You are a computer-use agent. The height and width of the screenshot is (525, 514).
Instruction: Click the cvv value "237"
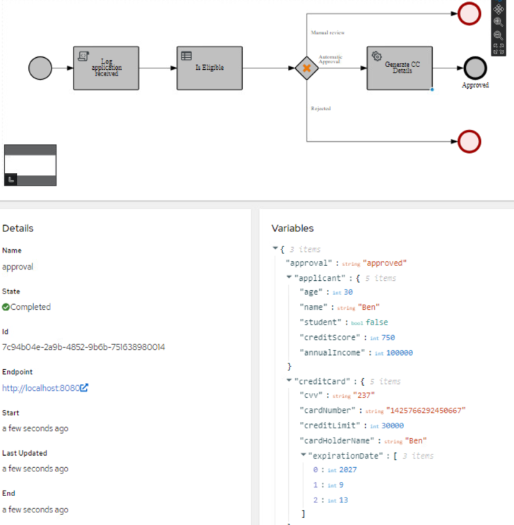pyautogui.click(x=364, y=395)
